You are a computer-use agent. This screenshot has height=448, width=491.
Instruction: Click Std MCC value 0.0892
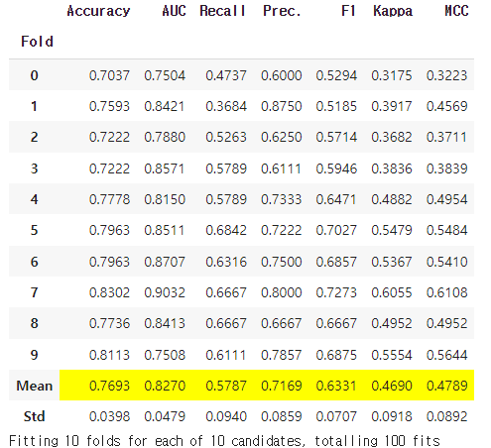(x=446, y=416)
